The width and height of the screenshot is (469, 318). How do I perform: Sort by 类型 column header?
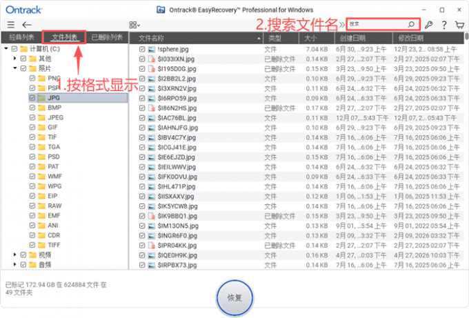click(281, 38)
